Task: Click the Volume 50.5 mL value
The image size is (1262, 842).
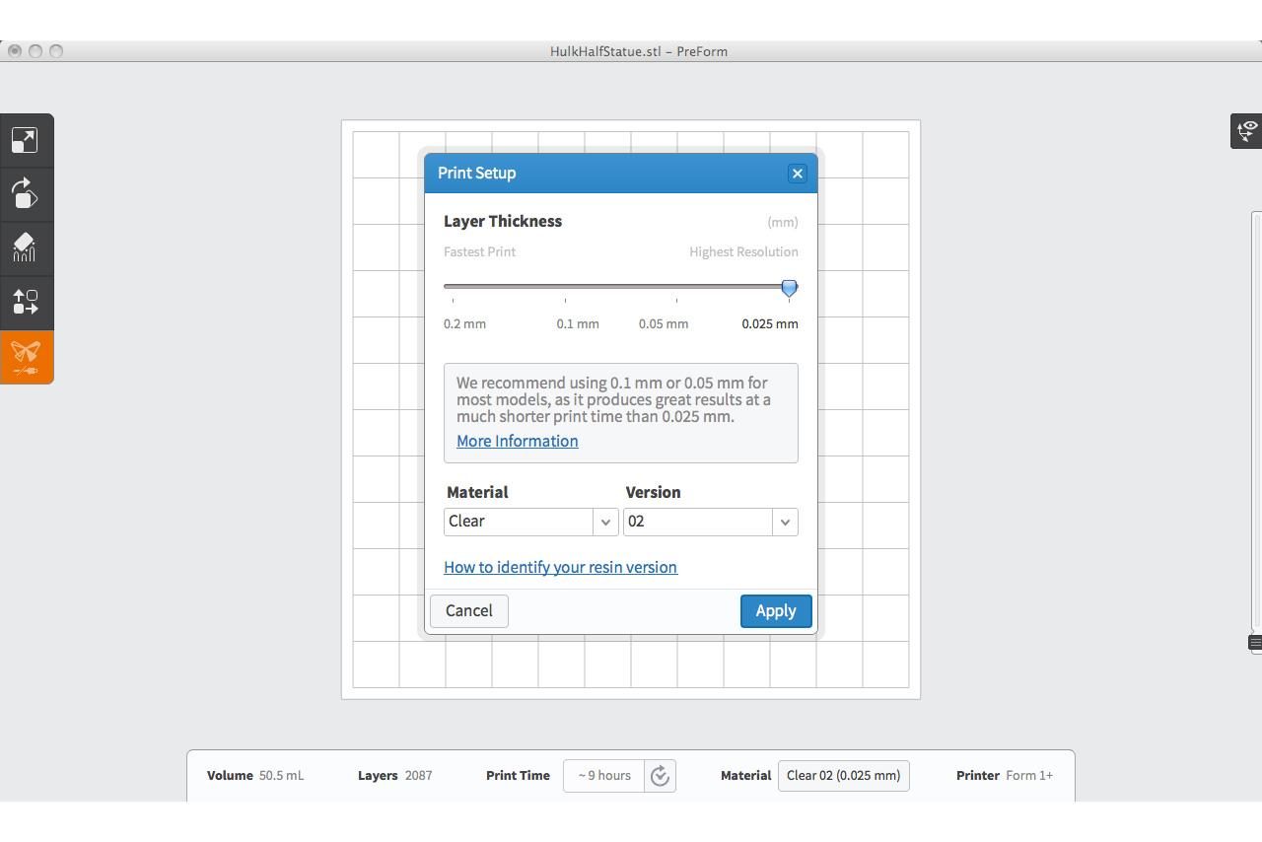Action: click(x=281, y=775)
